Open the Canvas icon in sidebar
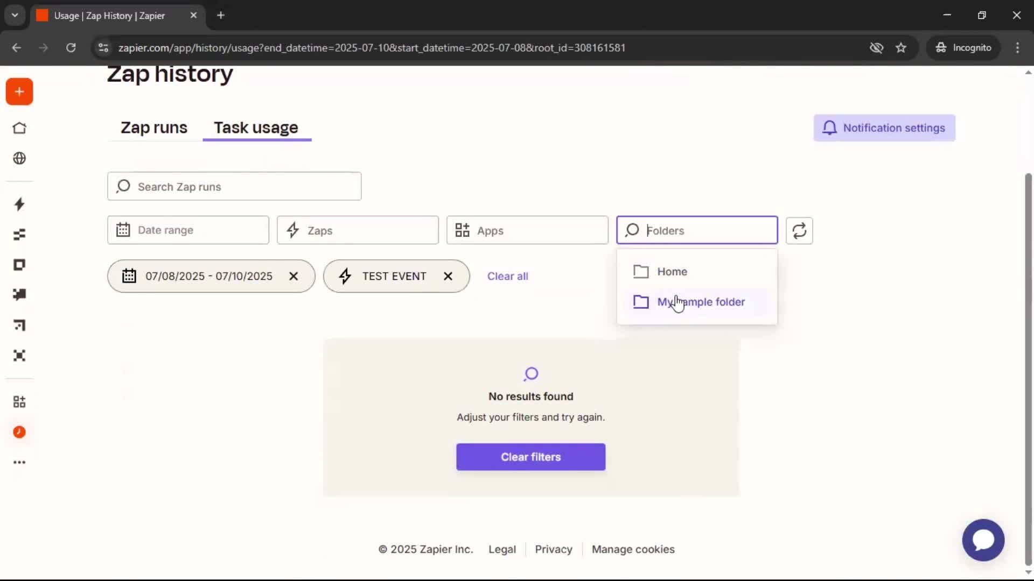The image size is (1034, 581). tap(19, 325)
